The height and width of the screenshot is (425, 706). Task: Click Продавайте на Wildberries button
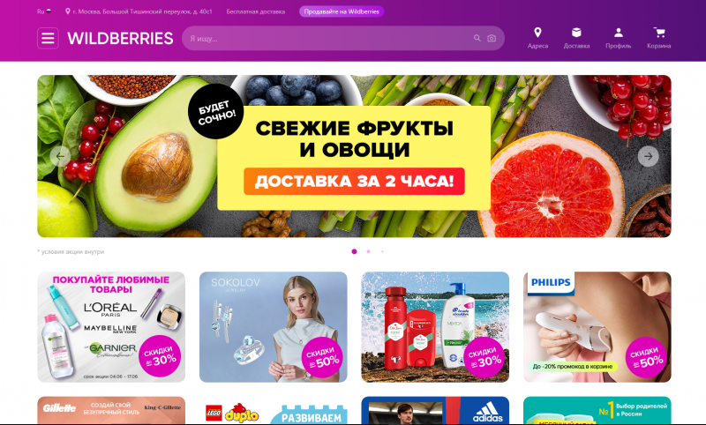click(x=342, y=11)
